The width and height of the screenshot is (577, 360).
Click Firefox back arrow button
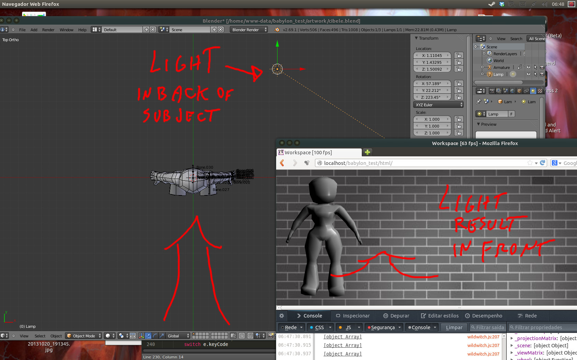282,163
